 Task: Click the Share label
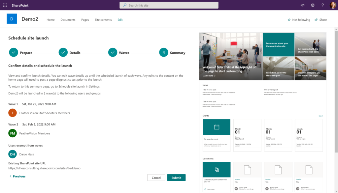[x=323, y=19]
